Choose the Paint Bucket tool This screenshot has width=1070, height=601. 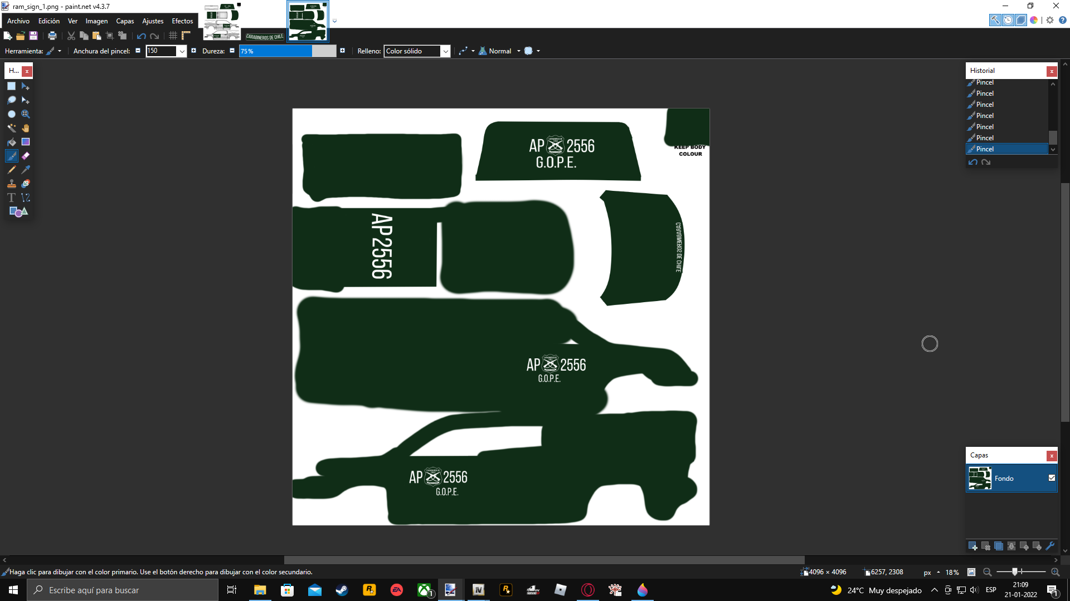point(12,142)
